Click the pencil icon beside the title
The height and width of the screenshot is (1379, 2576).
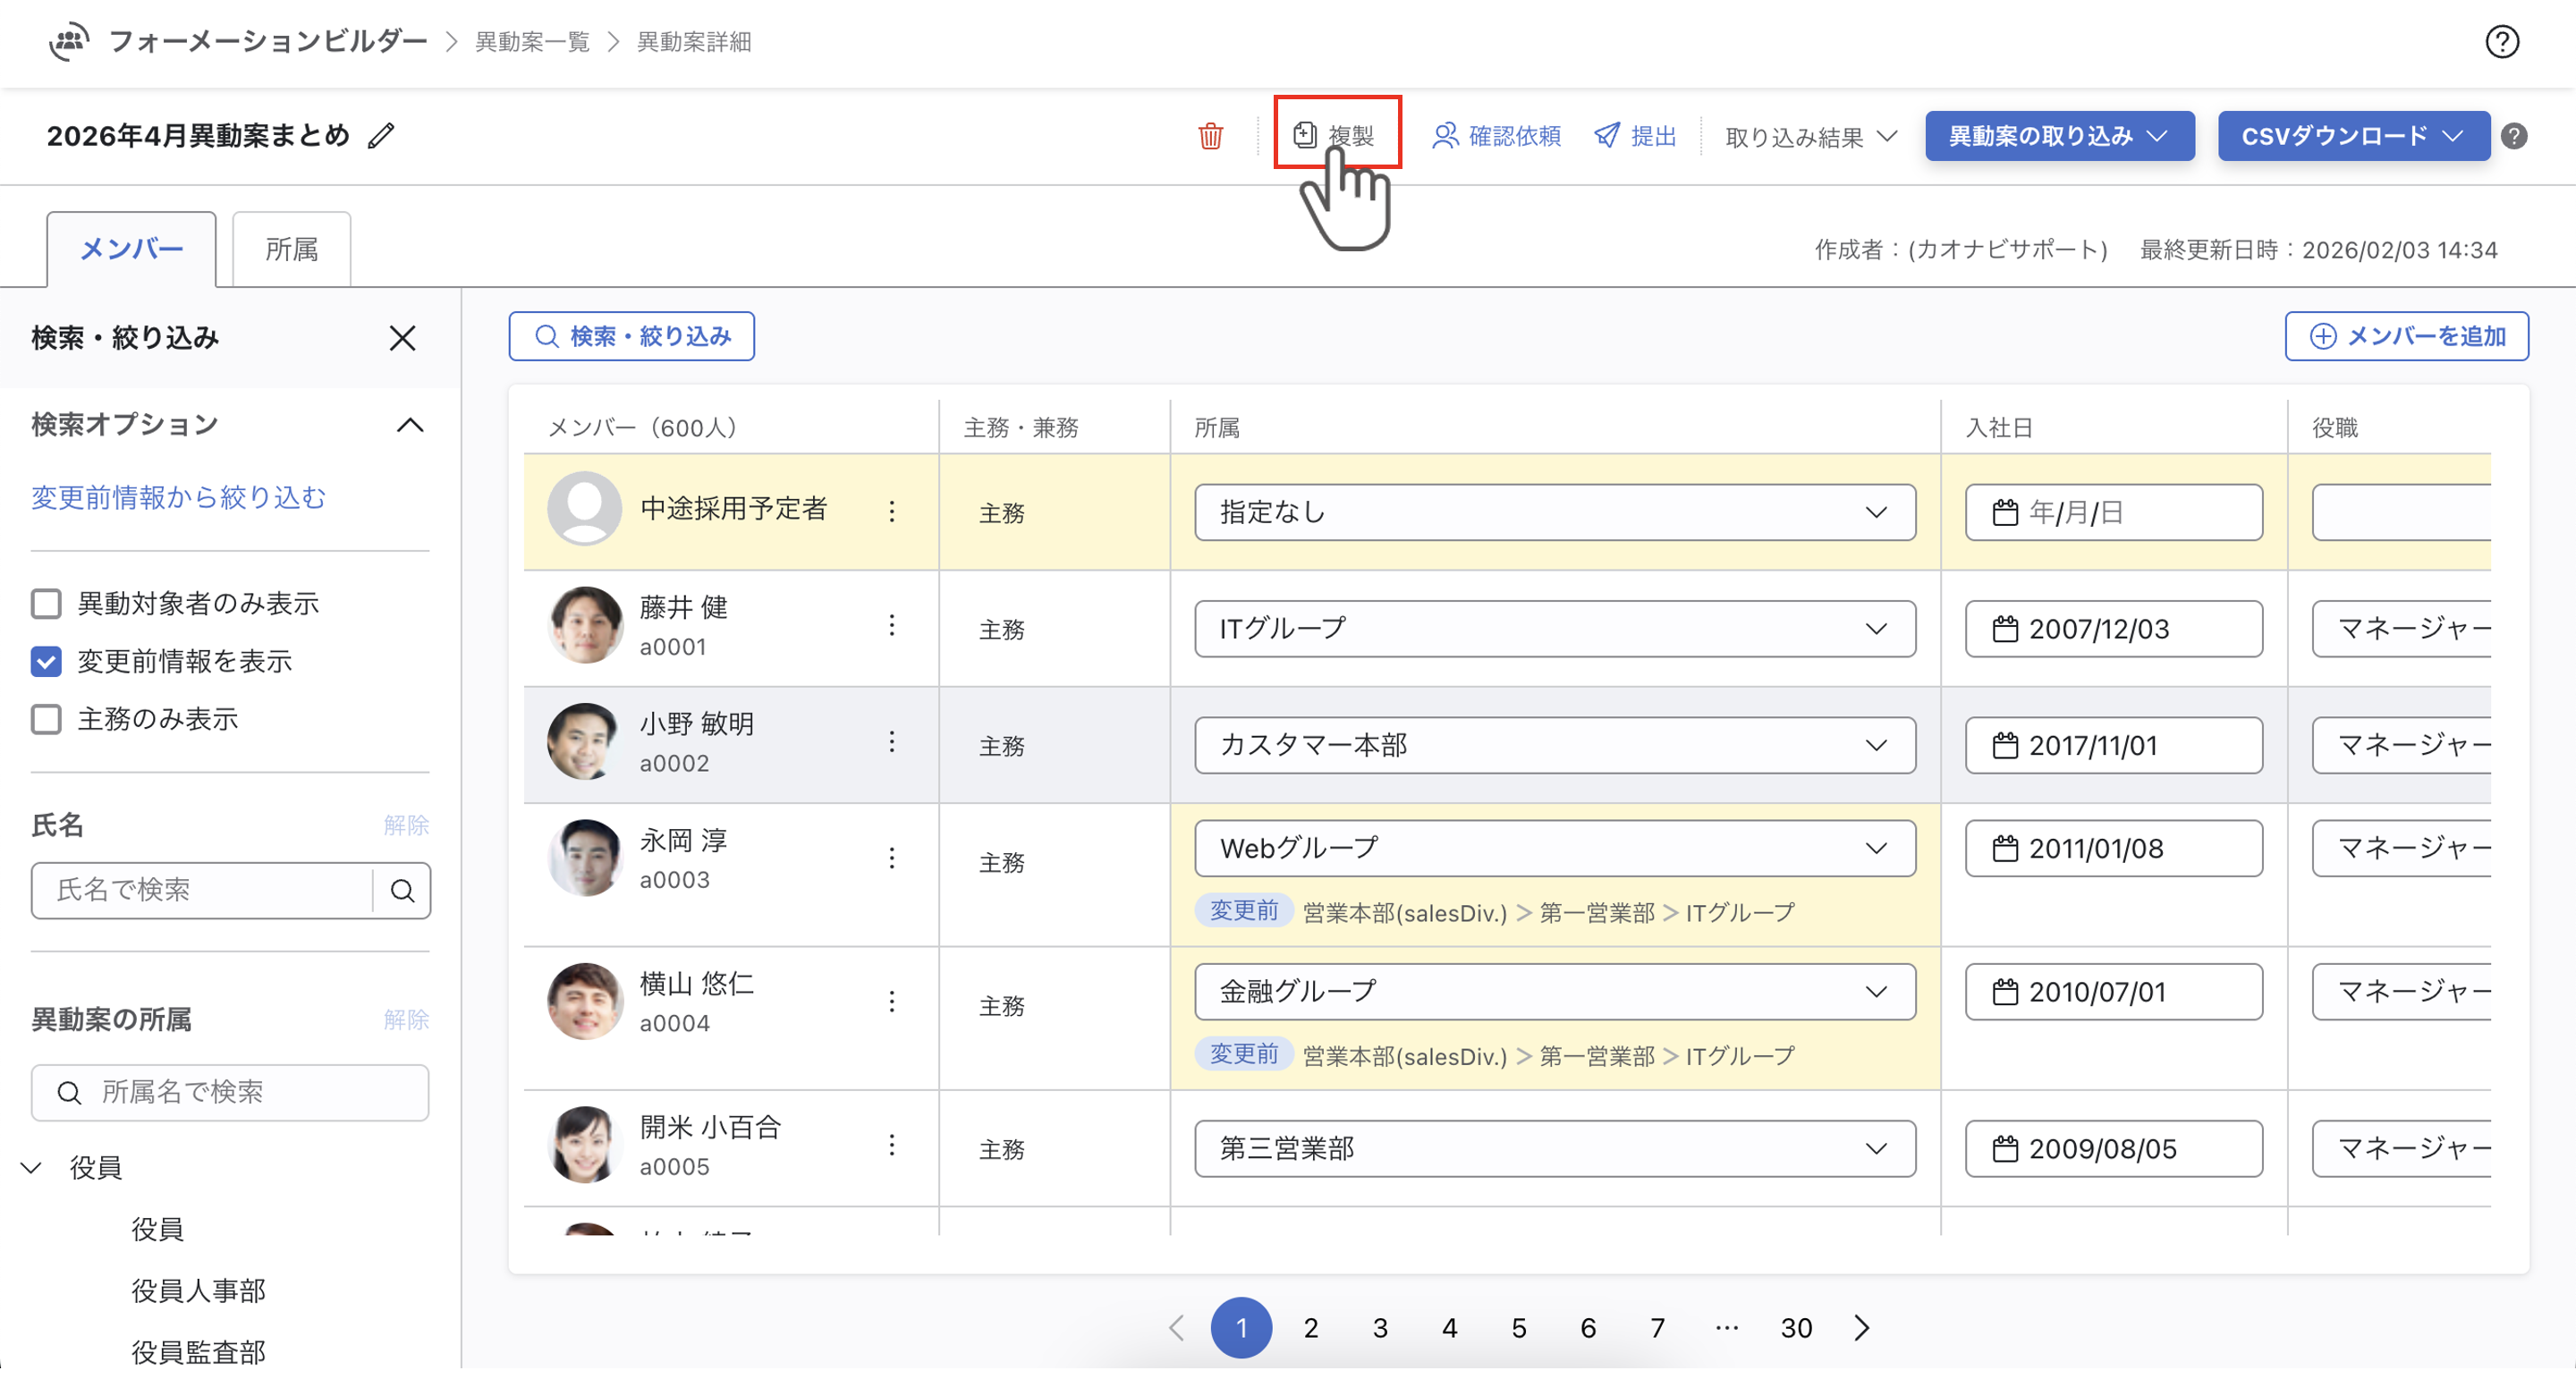click(381, 136)
